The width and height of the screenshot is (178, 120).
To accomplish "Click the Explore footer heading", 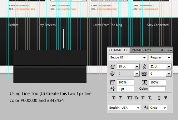I will (13, 25).
